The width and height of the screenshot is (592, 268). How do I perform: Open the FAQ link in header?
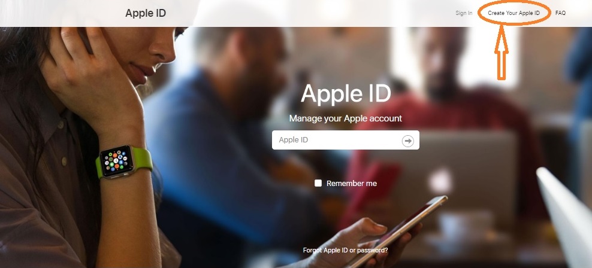tap(560, 13)
